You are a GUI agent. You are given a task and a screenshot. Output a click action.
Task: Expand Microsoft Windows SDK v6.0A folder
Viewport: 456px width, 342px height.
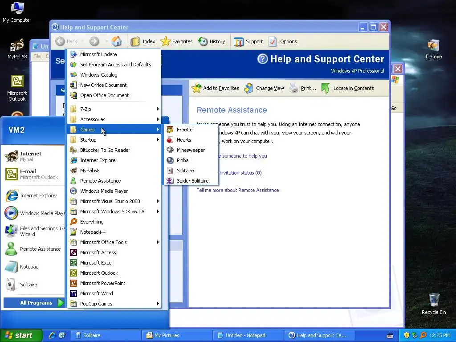[114, 212]
